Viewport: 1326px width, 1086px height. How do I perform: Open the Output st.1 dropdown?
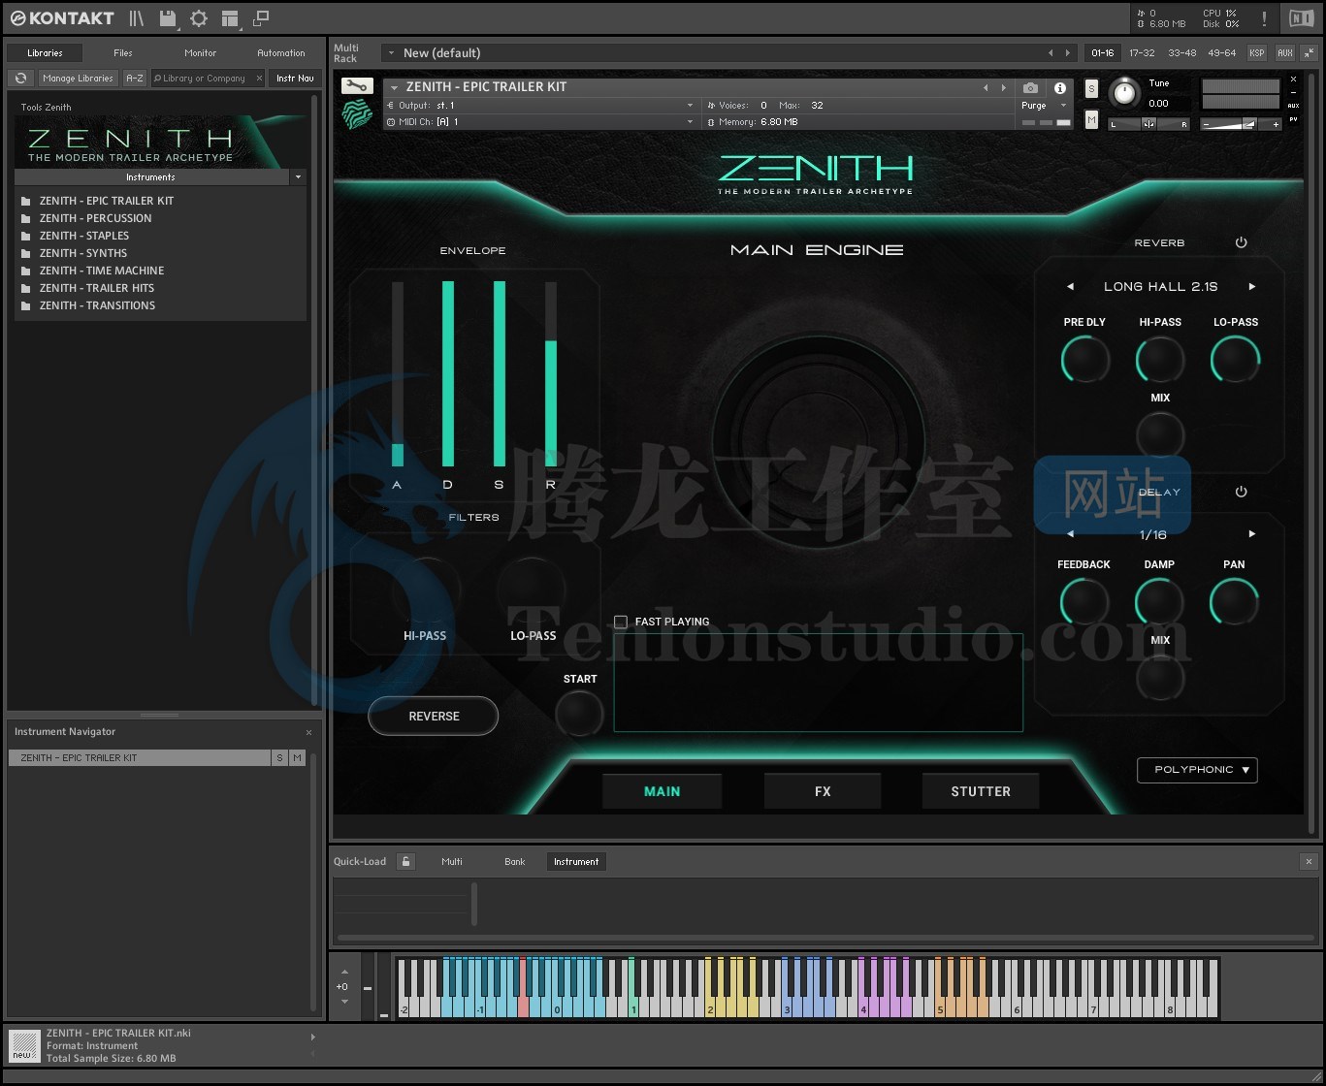540,105
